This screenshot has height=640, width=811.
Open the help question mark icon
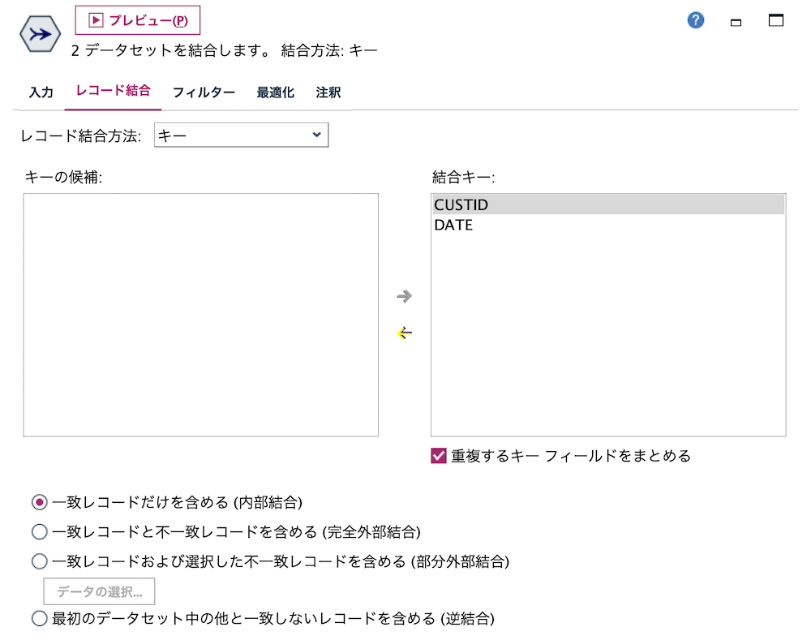(x=695, y=20)
